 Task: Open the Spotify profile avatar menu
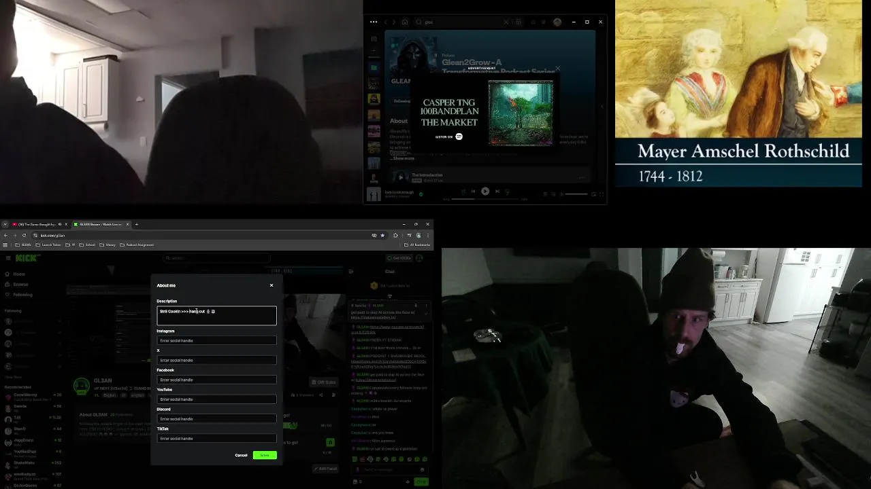click(557, 22)
